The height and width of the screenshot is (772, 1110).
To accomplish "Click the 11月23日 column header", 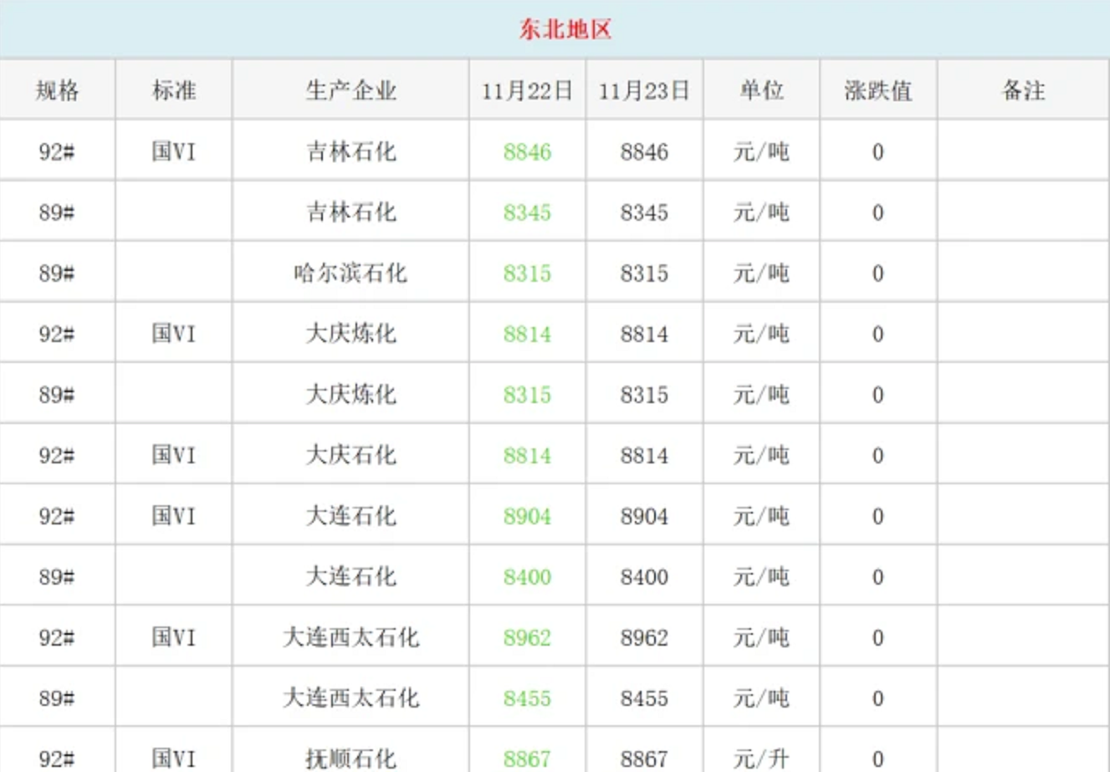I will coord(644,90).
